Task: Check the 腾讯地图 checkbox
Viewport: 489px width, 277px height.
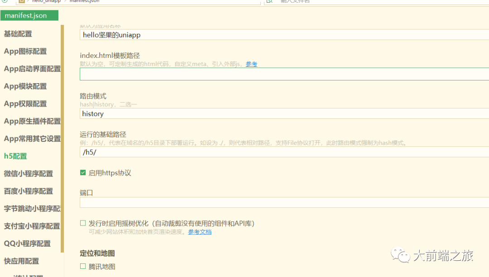Action: click(x=83, y=267)
